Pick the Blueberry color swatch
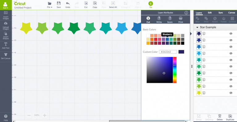This screenshot has height=122, width=237. pyautogui.click(x=167, y=39)
